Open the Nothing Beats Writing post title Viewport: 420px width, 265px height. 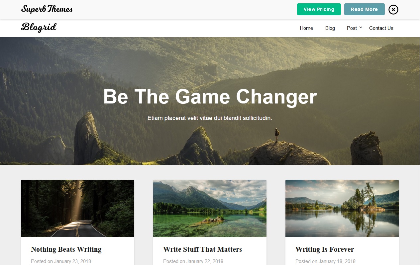pyautogui.click(x=66, y=249)
